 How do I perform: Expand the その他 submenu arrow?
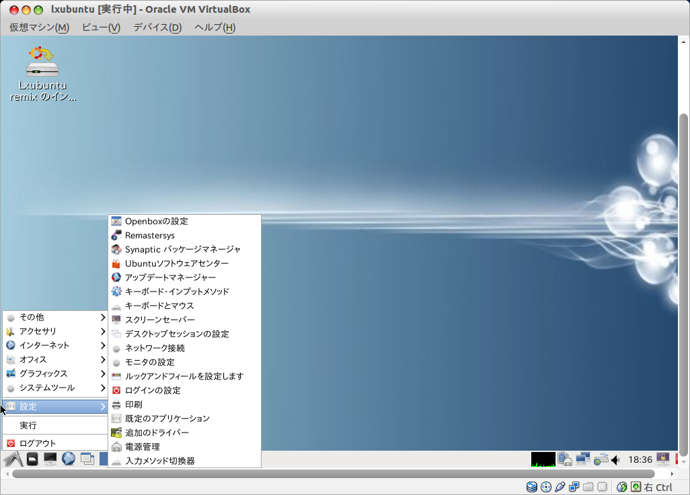pyautogui.click(x=102, y=317)
